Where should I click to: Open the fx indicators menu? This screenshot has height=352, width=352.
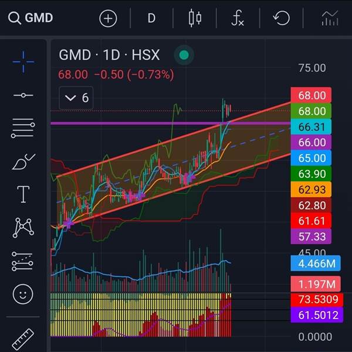tap(238, 18)
